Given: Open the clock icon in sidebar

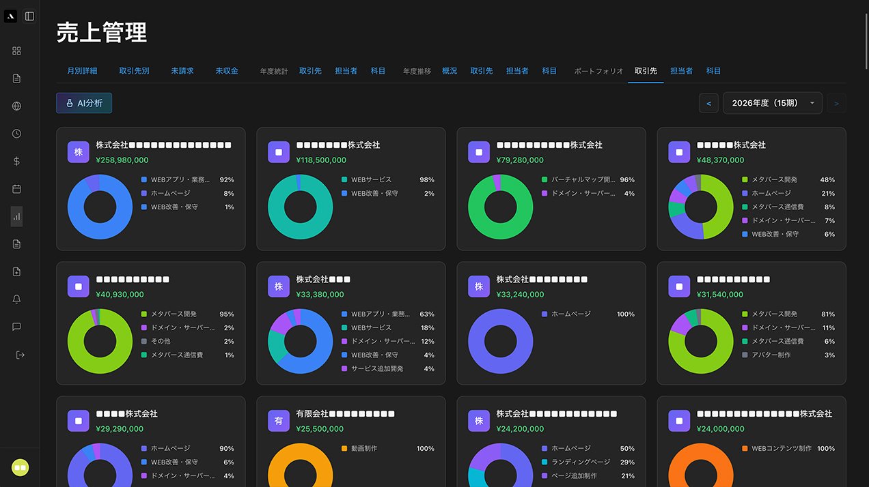Looking at the screenshot, I should click(17, 134).
